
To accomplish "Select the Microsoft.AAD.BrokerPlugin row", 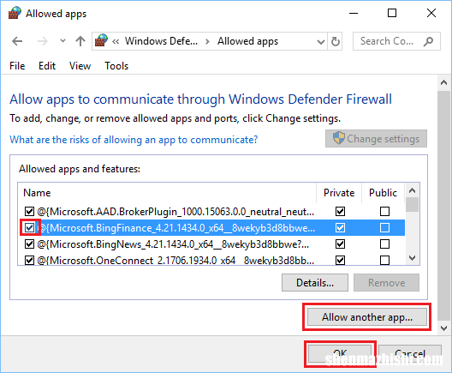I will tap(211, 211).
